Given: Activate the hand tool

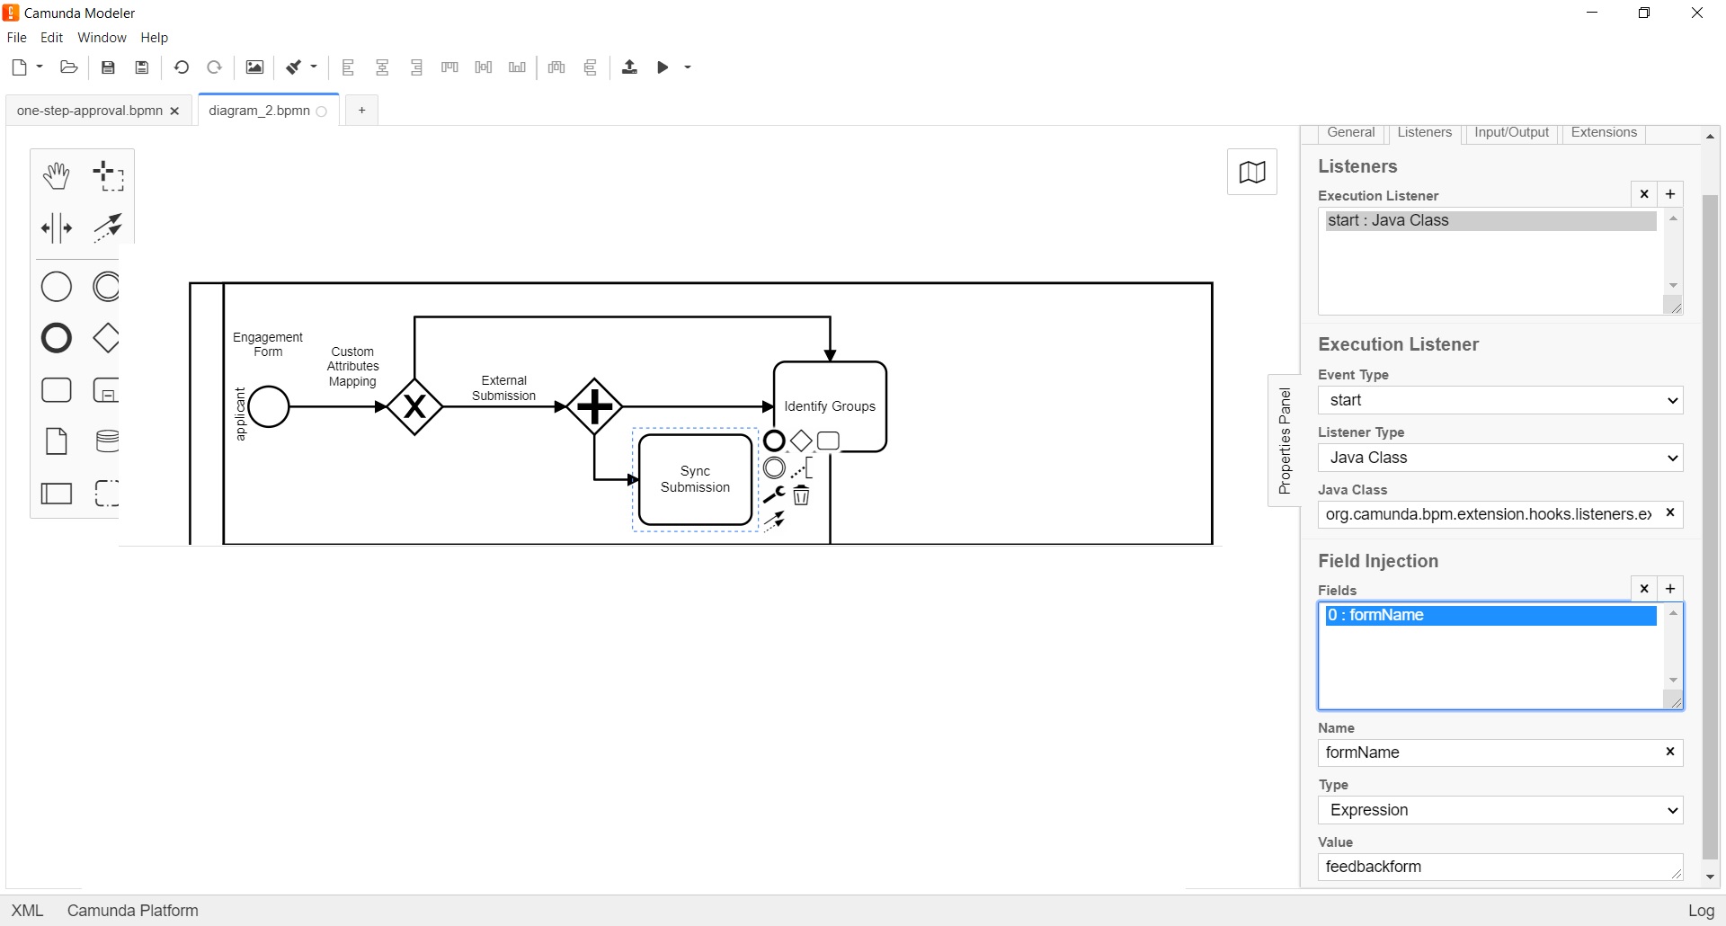Looking at the screenshot, I should click(57, 176).
